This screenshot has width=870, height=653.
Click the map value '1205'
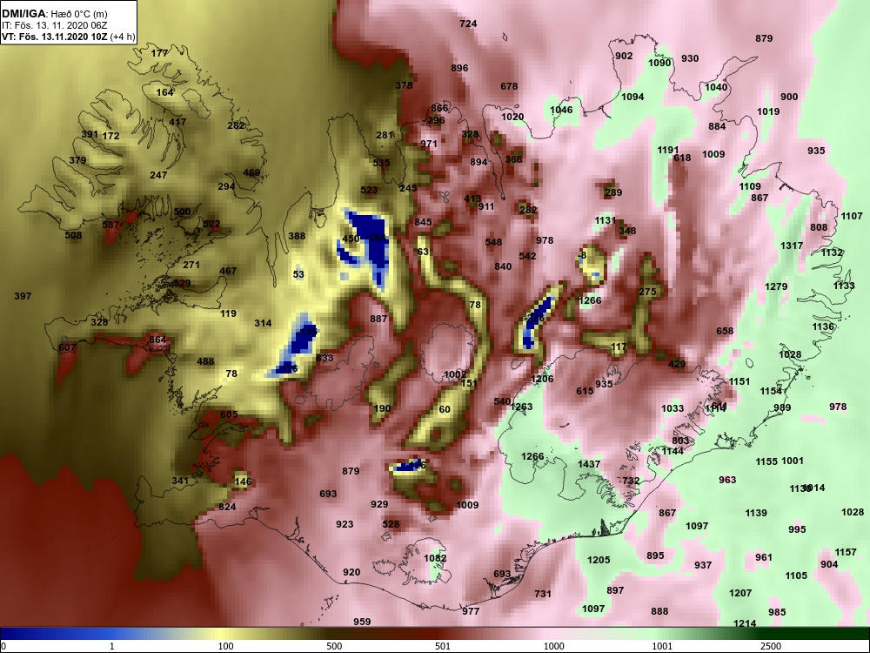pyautogui.click(x=599, y=560)
